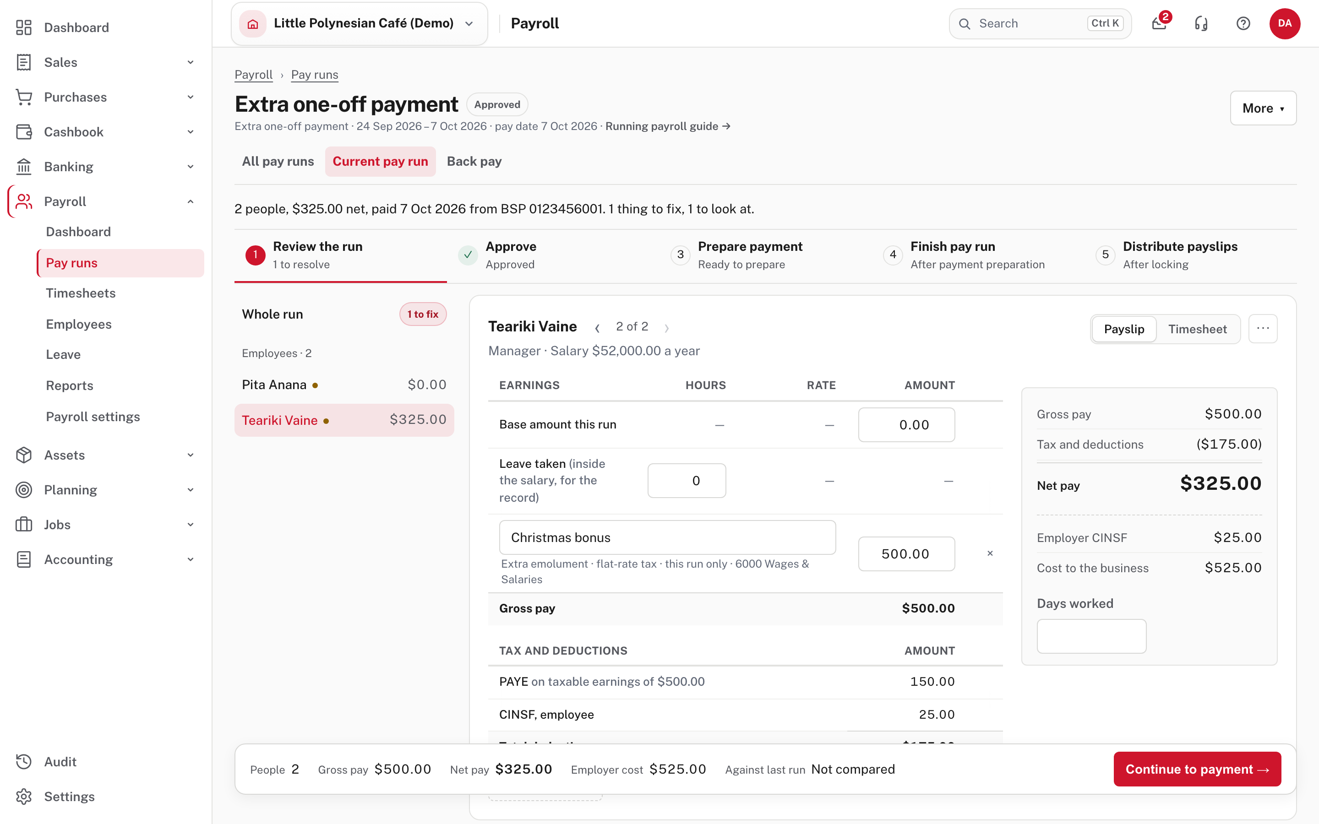Follow the Pay runs breadcrumb link
This screenshot has height=824, width=1319.
pos(315,75)
